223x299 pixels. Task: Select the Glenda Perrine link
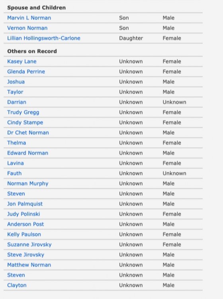26,71
